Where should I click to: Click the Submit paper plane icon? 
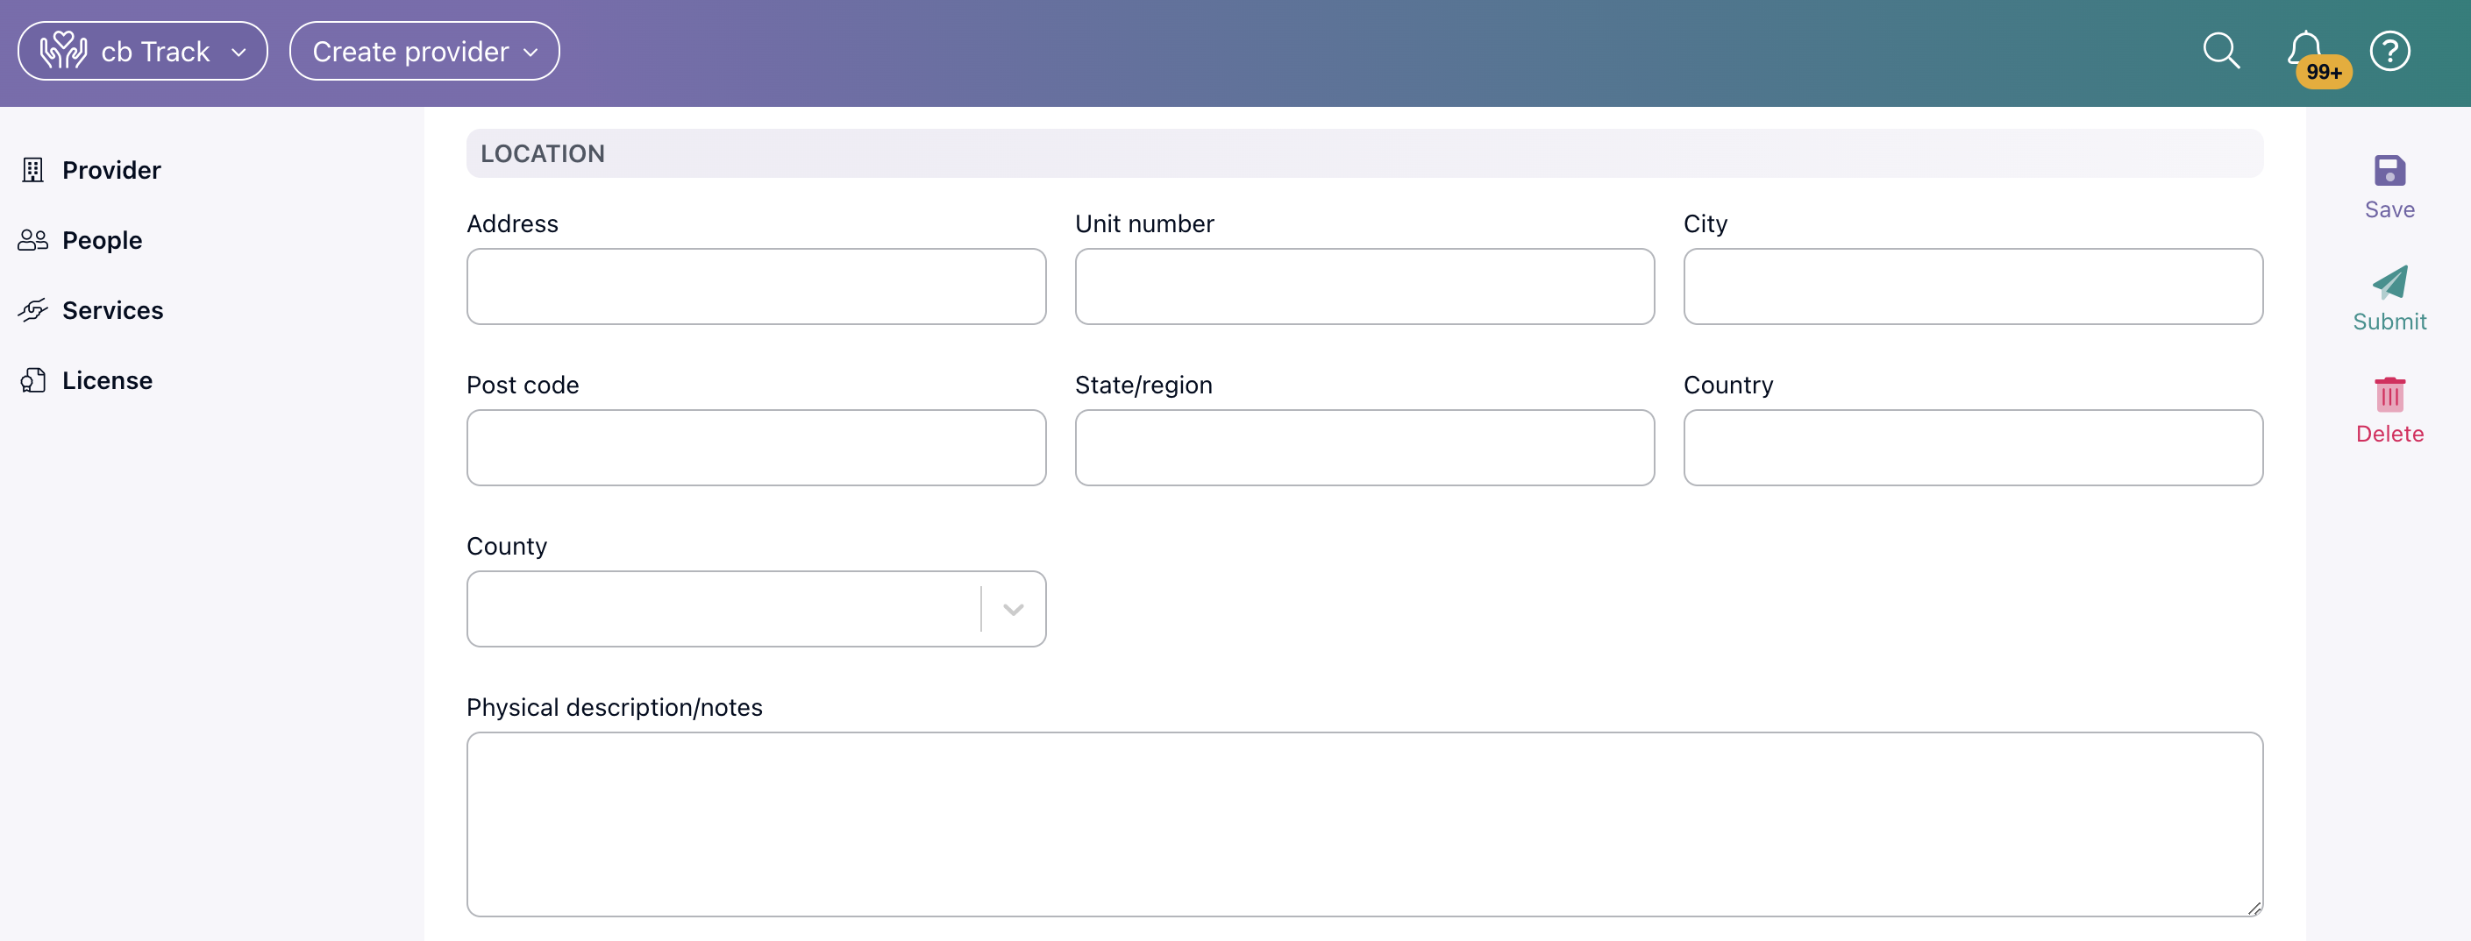[2389, 282]
